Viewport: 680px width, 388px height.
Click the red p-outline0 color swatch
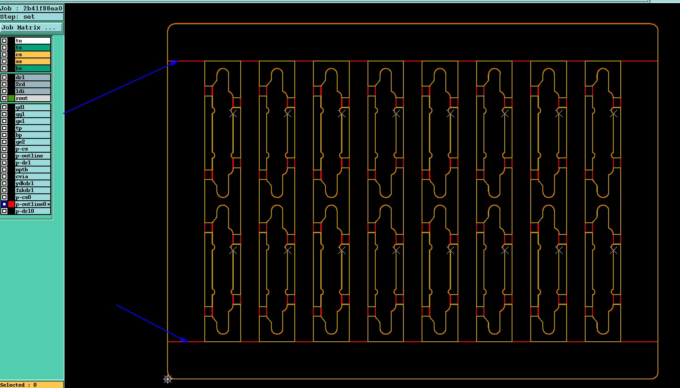click(x=11, y=204)
